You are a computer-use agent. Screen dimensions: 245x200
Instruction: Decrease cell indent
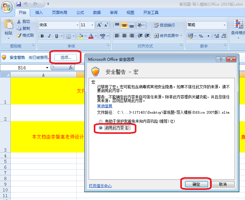click(140, 36)
